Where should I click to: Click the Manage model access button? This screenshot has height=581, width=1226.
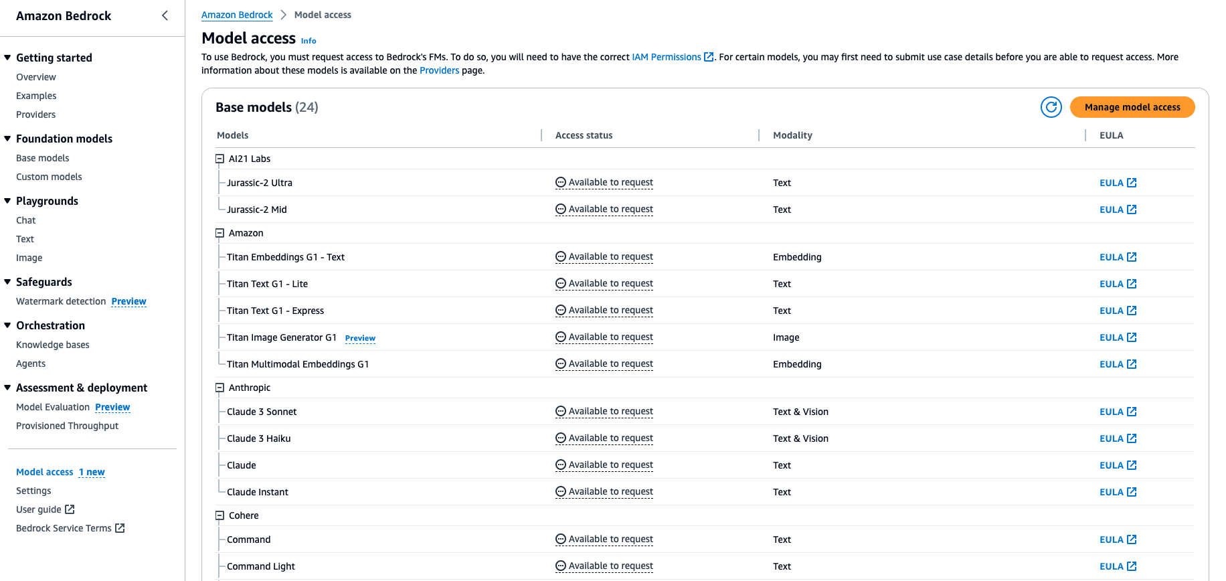point(1132,107)
